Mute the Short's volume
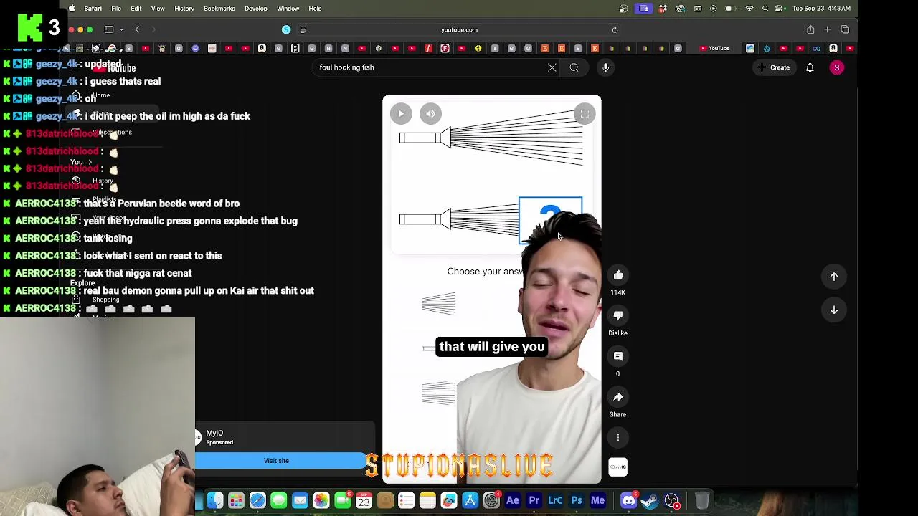 coord(430,113)
